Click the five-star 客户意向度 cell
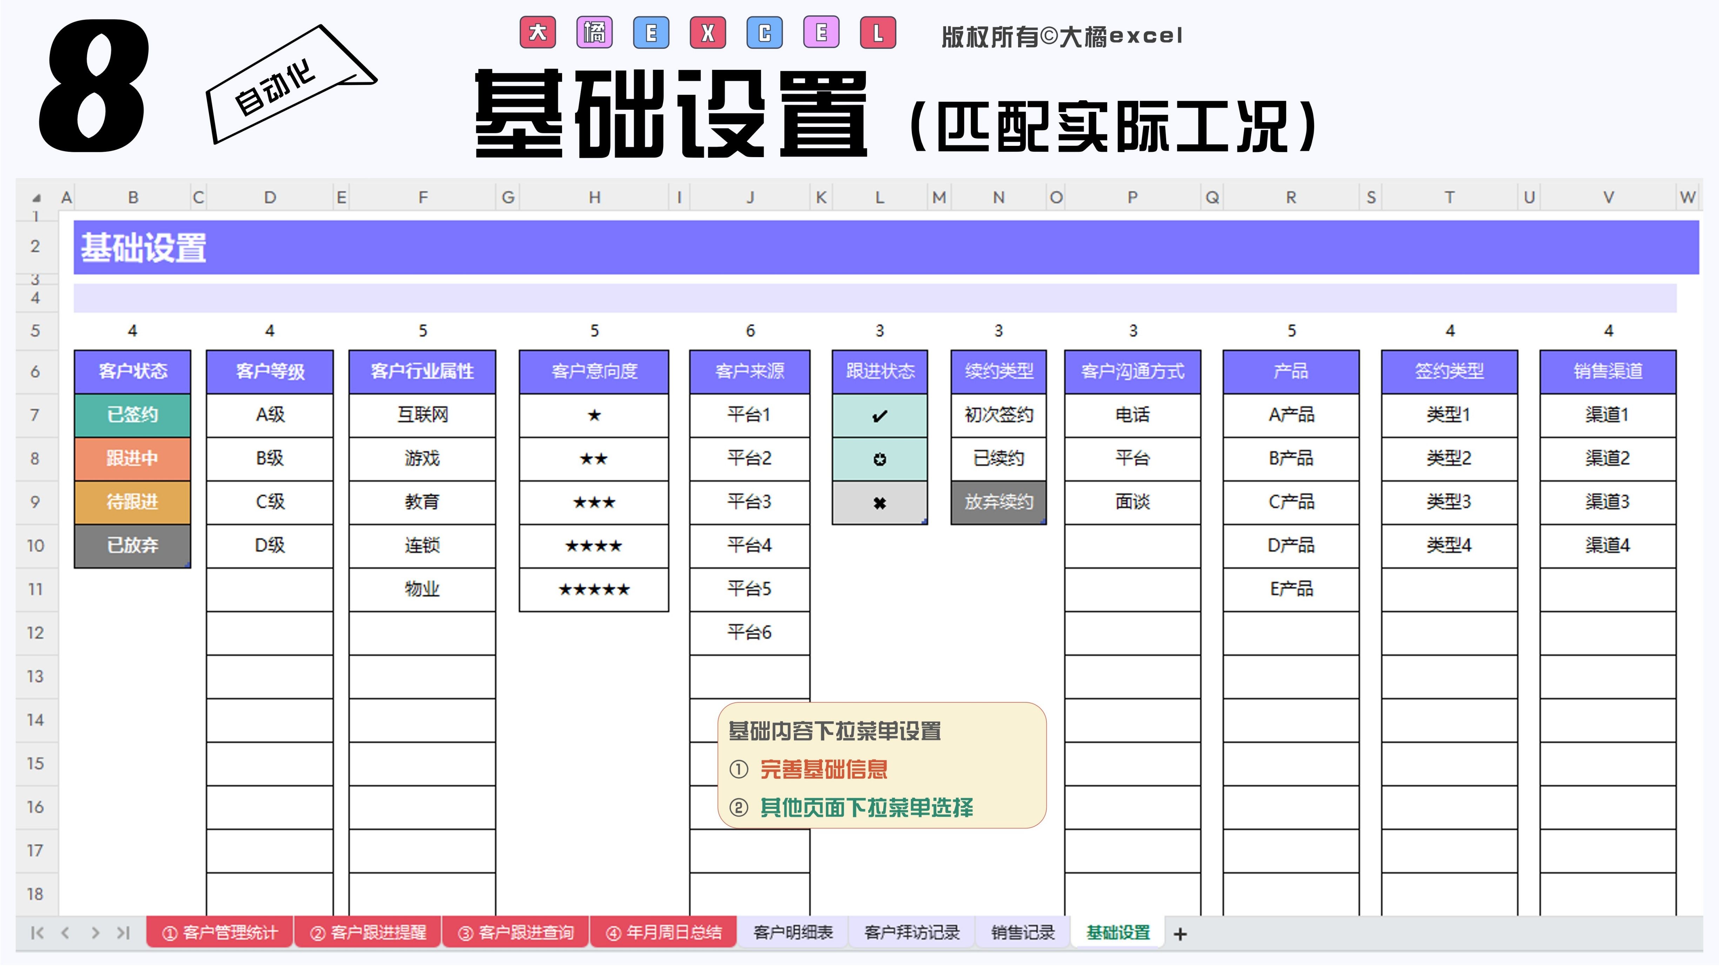Viewport: 1719px width, 966px height. point(594,590)
